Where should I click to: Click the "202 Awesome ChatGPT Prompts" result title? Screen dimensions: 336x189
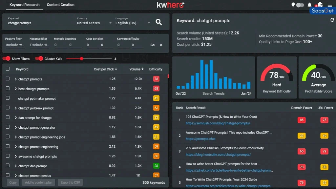coord(224,148)
